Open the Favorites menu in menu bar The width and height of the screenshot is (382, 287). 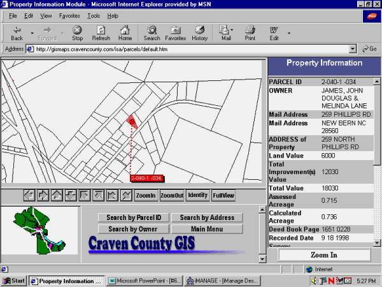69,15
